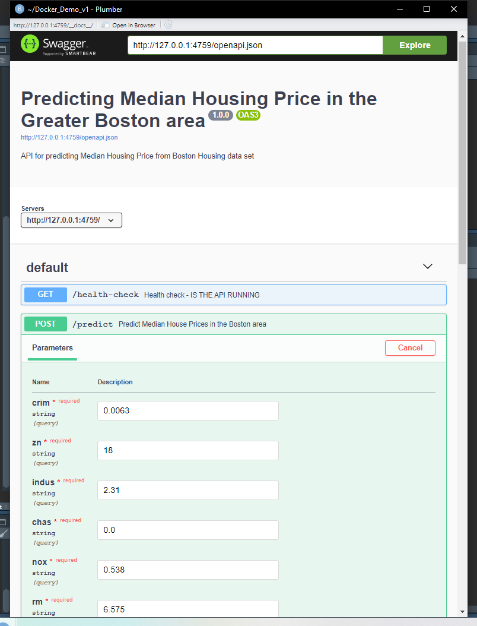Select the Parameters tab
Image resolution: width=477 pixels, height=626 pixels.
[x=52, y=347]
